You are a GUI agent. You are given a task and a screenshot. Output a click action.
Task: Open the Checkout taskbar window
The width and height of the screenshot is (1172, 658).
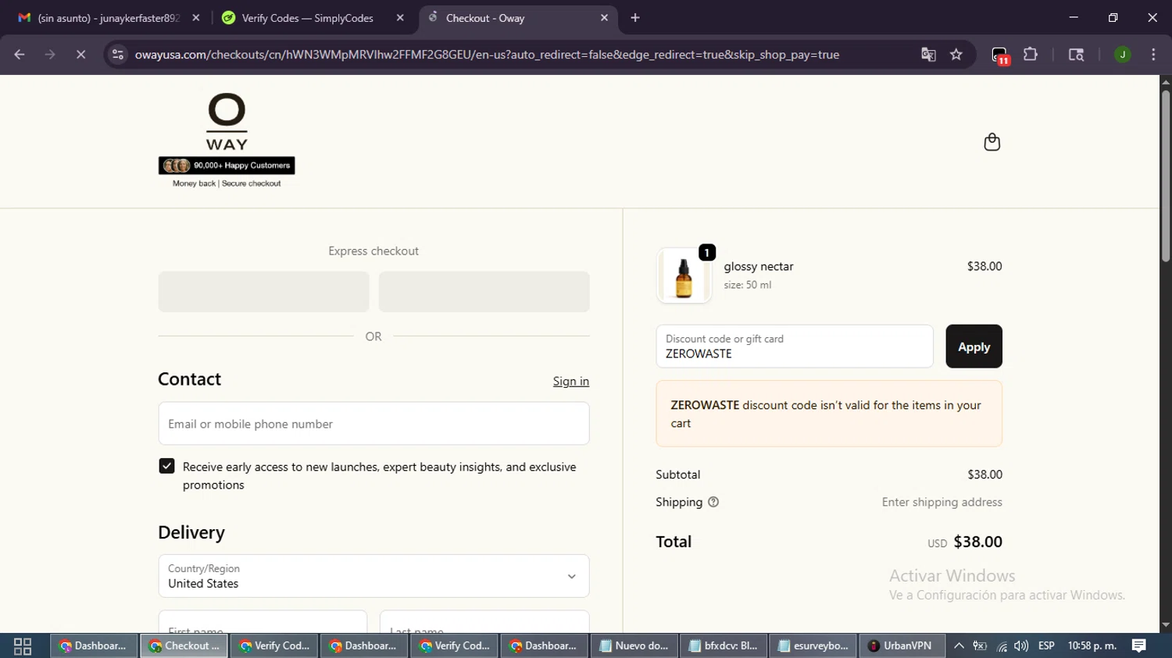(x=184, y=646)
